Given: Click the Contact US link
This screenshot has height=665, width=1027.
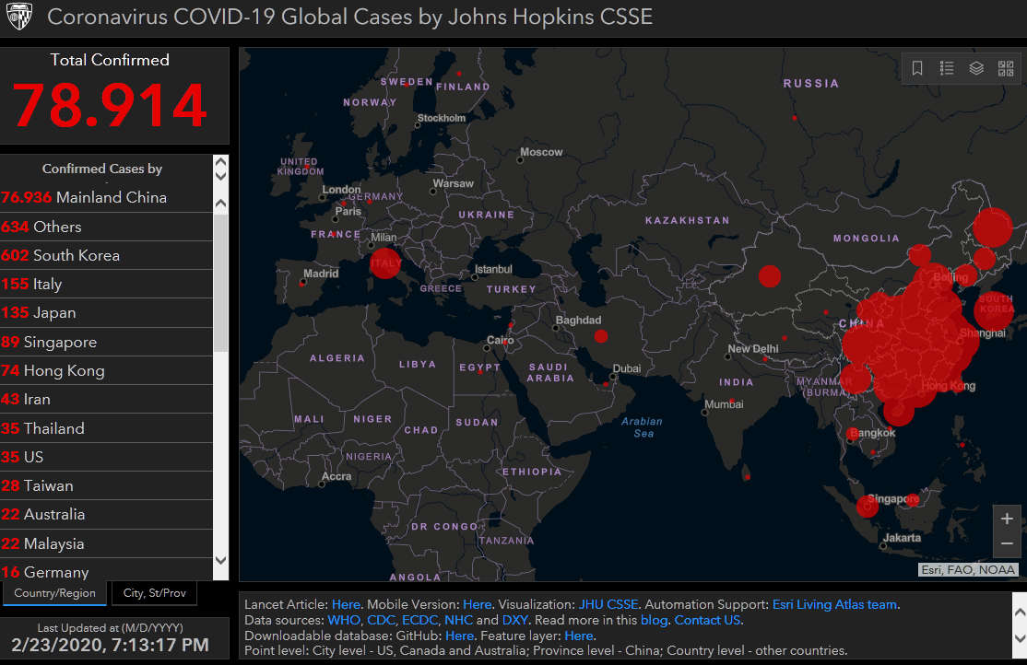Looking at the screenshot, I should (x=707, y=621).
